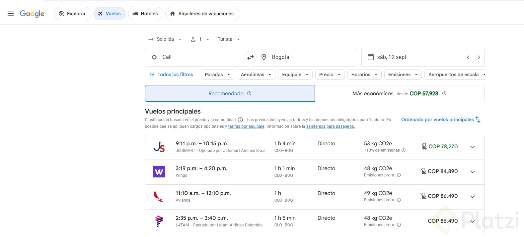The height and width of the screenshot is (237, 524).
Task: Click no-baggage icon beside COP 84,890
Action: 423,171
